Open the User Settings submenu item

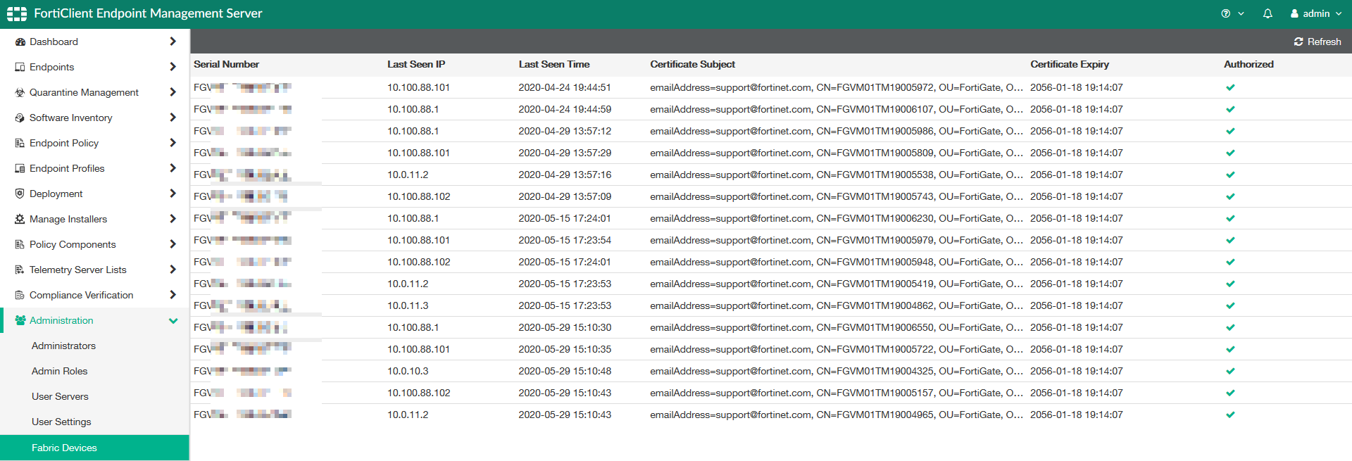point(61,422)
